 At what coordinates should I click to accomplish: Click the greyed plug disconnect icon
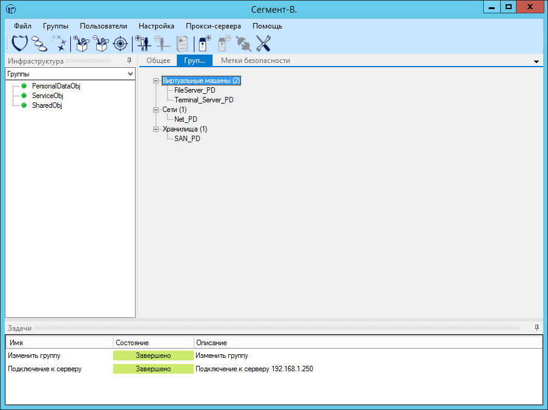243,44
